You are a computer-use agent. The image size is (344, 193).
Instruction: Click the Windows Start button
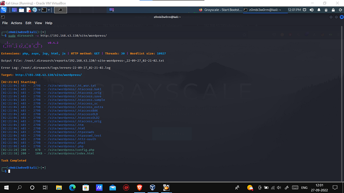6,188
